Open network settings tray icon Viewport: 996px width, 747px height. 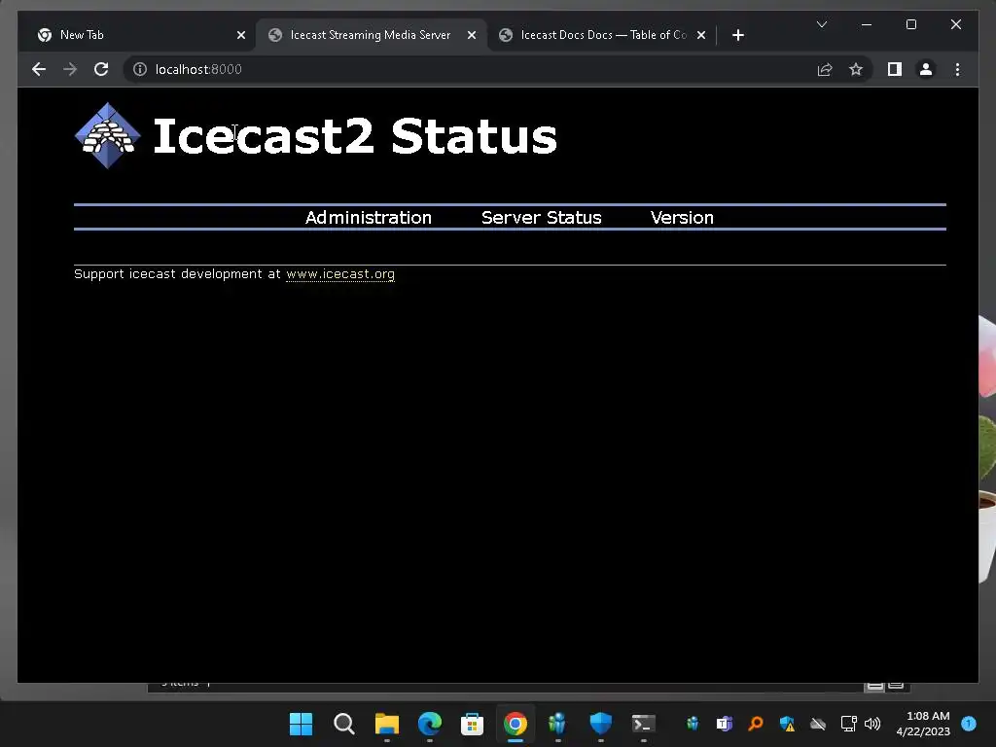point(848,724)
